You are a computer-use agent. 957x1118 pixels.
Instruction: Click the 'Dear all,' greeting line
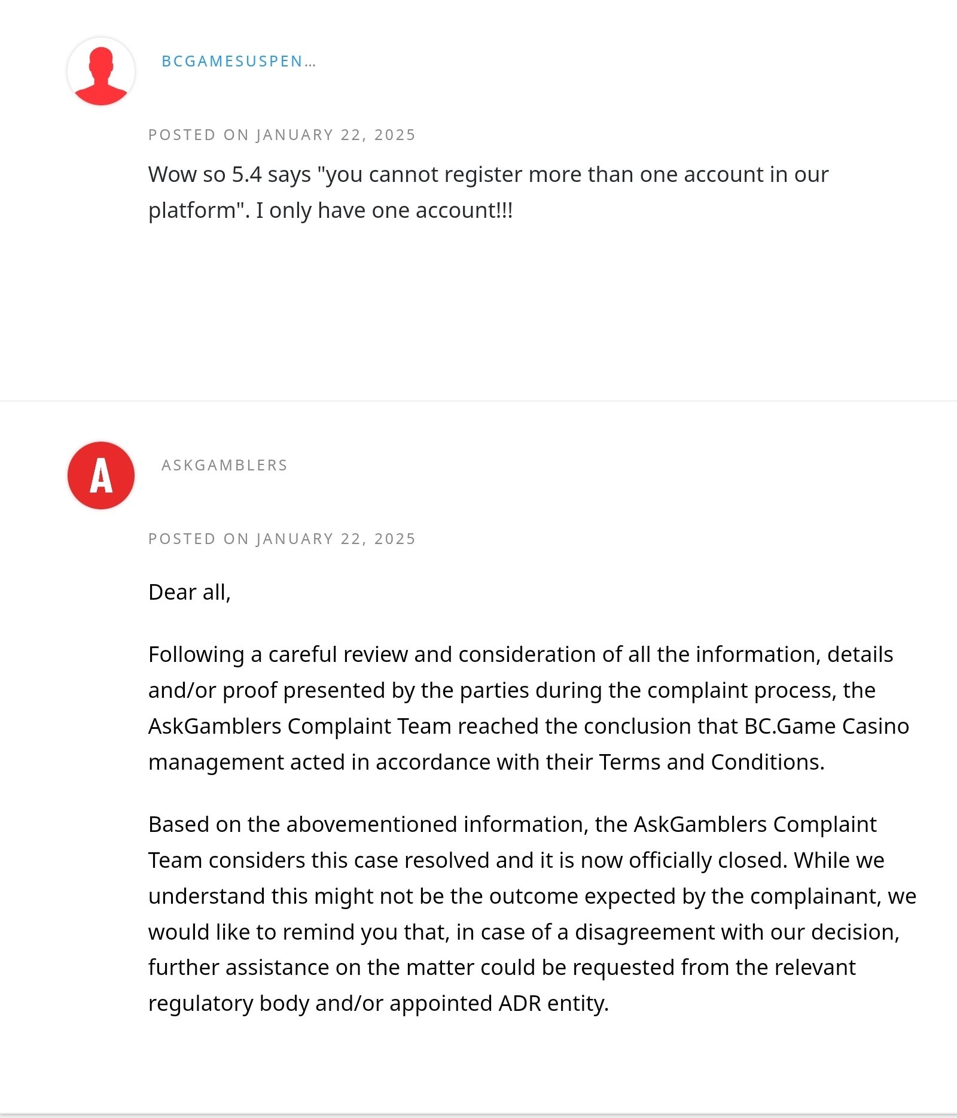click(190, 592)
